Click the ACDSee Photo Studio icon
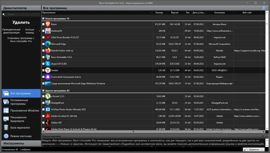The image size is (270, 153). [x=48, y=109]
